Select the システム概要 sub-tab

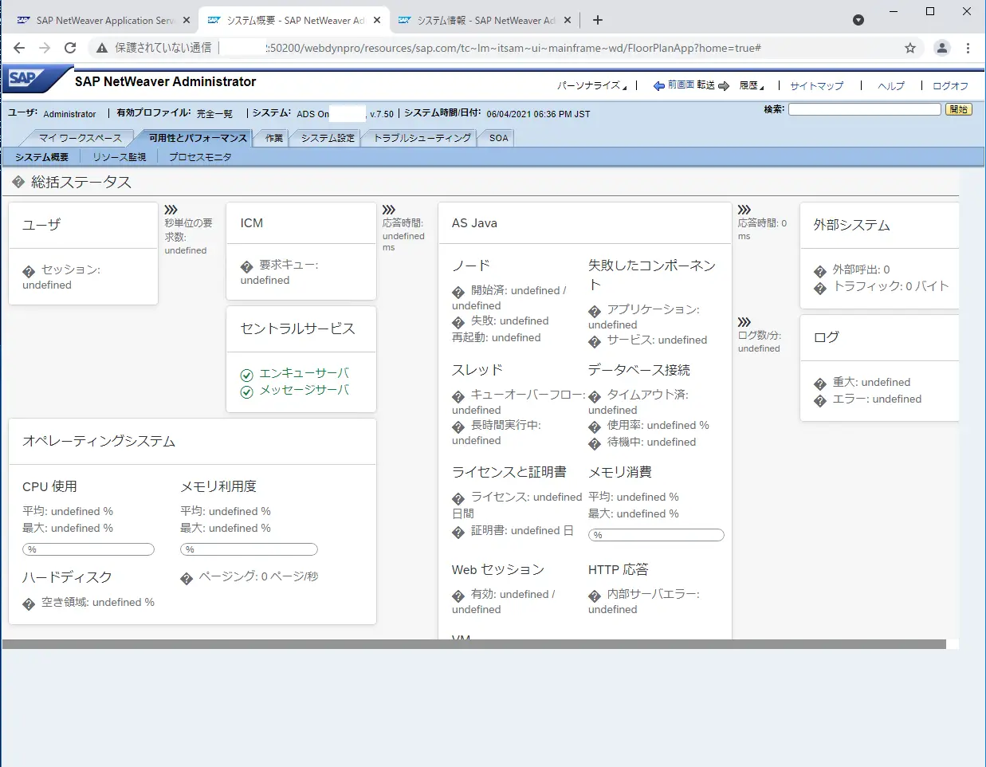[41, 157]
